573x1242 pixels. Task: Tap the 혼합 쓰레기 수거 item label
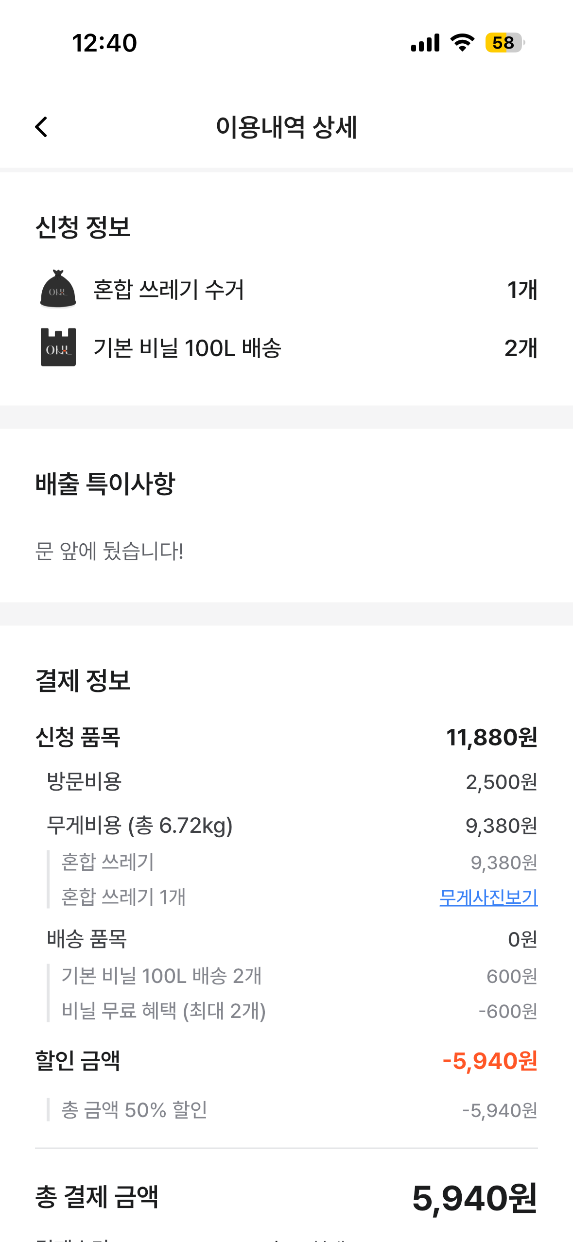[169, 290]
